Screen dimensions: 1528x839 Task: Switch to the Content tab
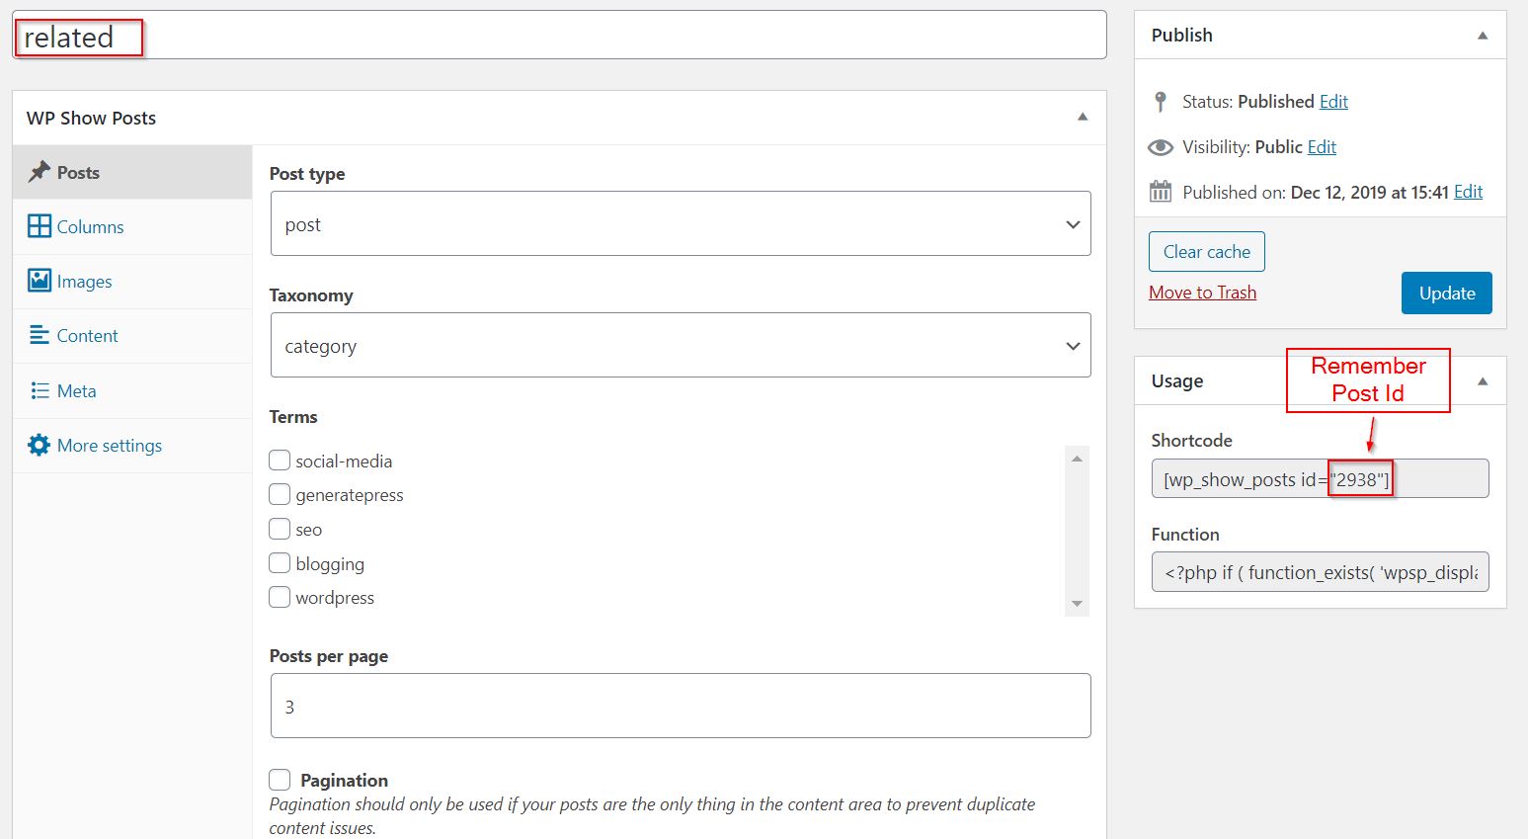[87, 335]
